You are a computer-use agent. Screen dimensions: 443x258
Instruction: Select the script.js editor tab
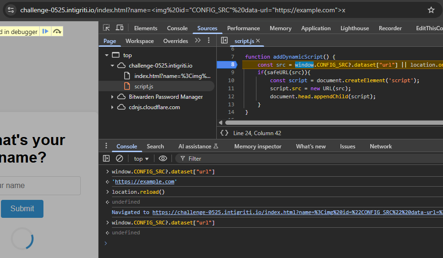244,41
